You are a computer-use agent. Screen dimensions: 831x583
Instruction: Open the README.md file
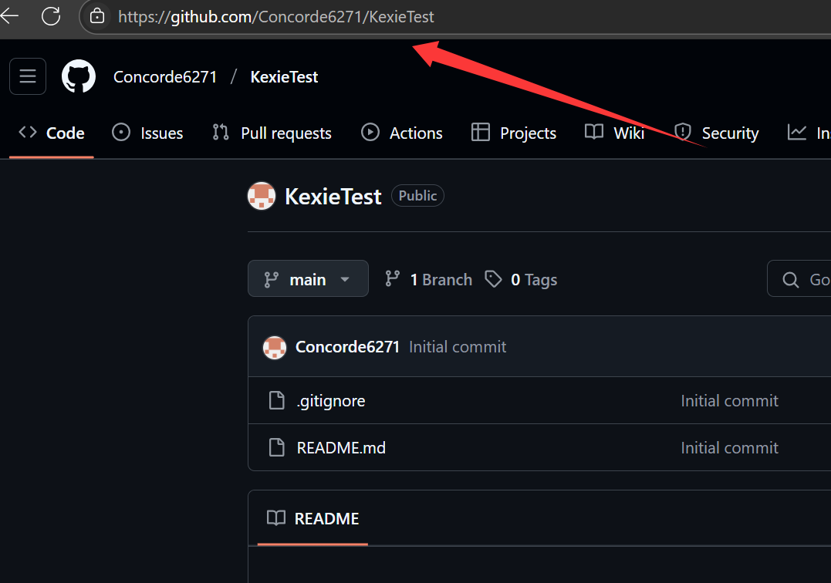341,448
